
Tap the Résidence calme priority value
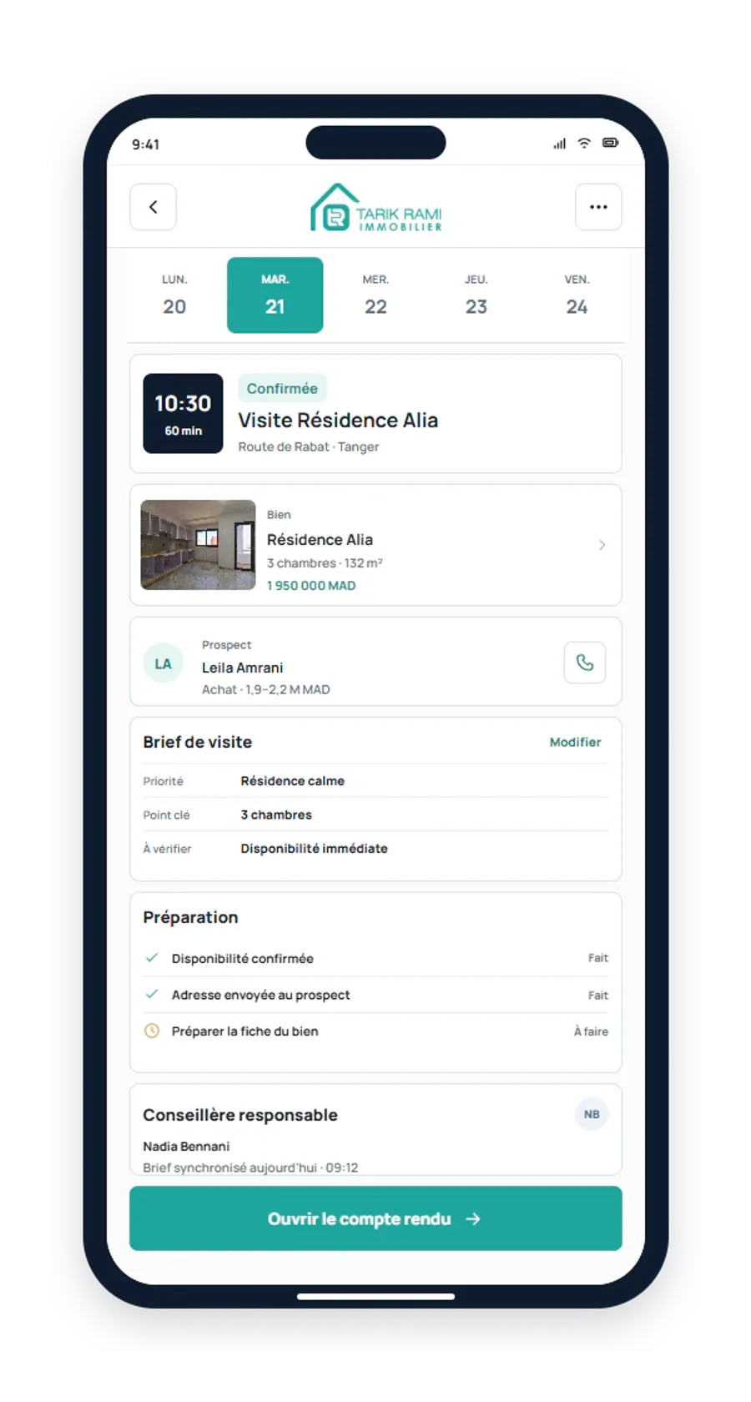(293, 781)
